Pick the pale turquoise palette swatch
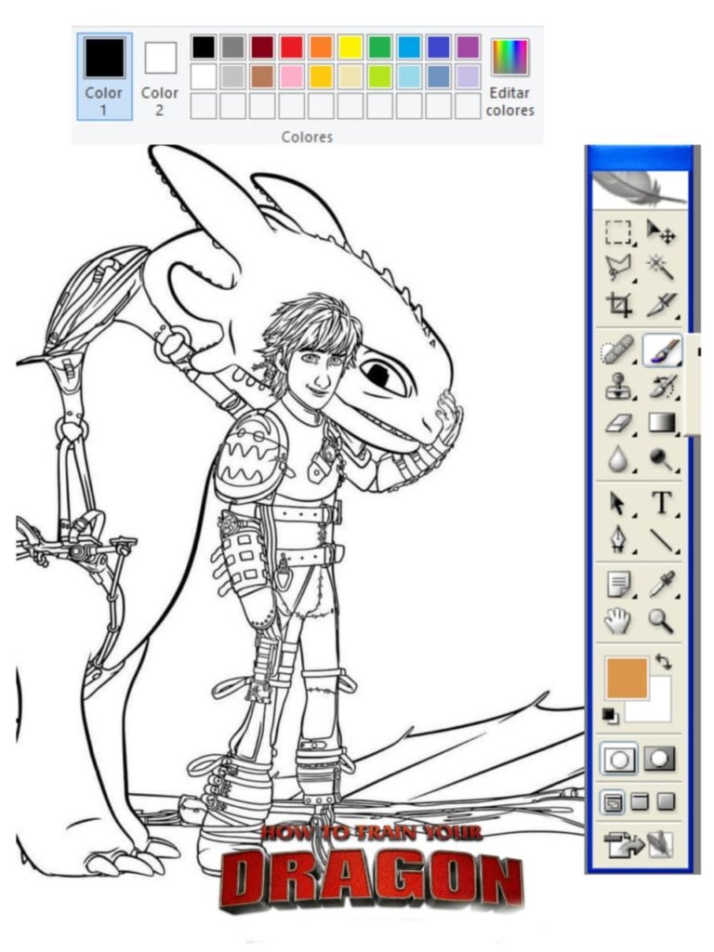This screenshot has width=714, height=952. (x=409, y=76)
